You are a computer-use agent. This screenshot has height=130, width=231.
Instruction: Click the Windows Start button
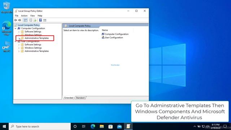4,126
